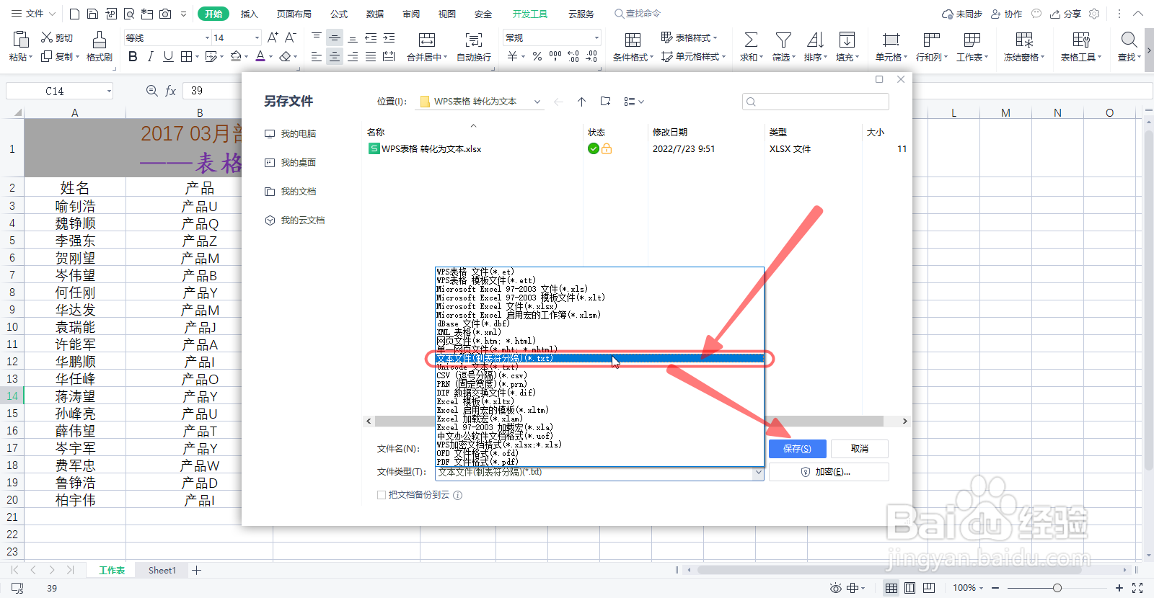Click the Find (查找) magnifier icon

pos(1129,40)
